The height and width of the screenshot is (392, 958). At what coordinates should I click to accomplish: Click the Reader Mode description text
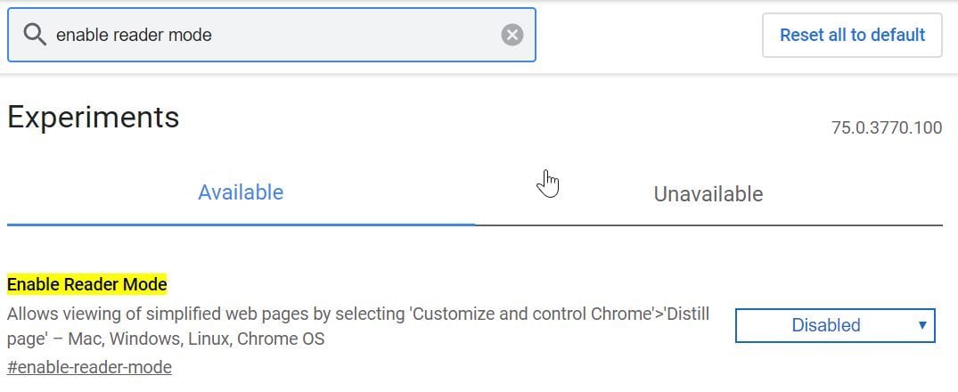point(358,326)
